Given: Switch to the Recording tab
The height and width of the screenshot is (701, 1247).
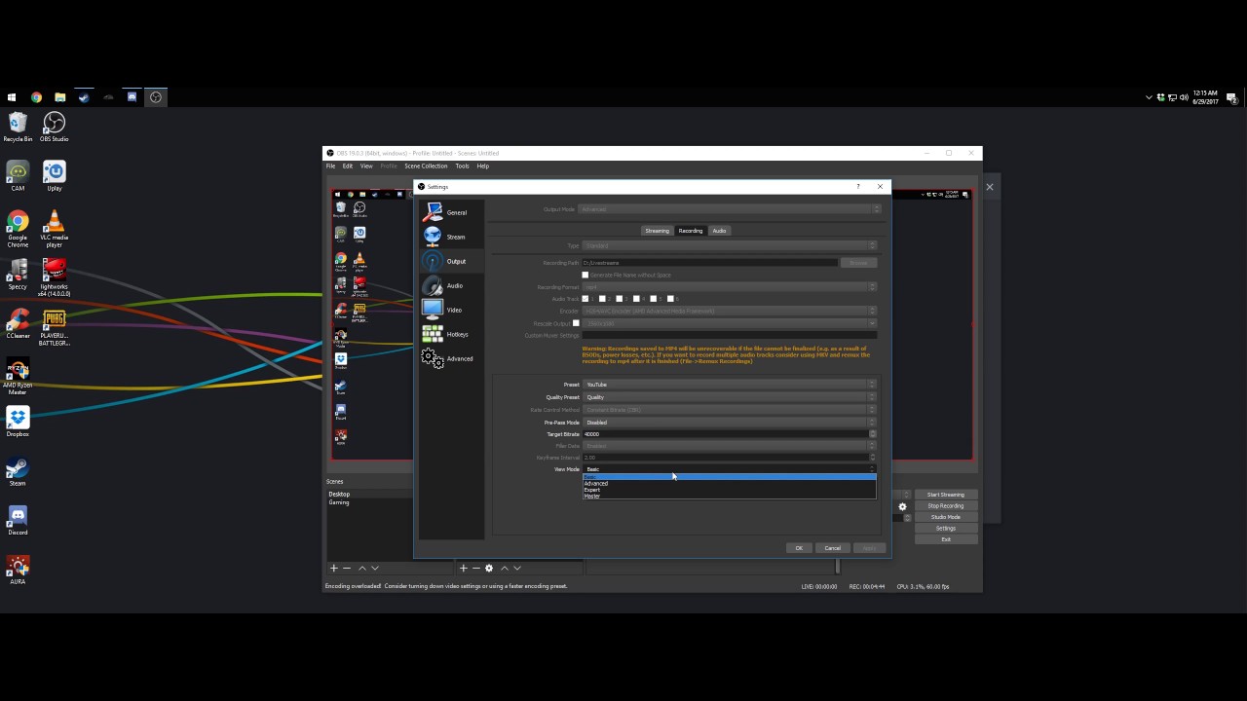Looking at the screenshot, I should (691, 231).
